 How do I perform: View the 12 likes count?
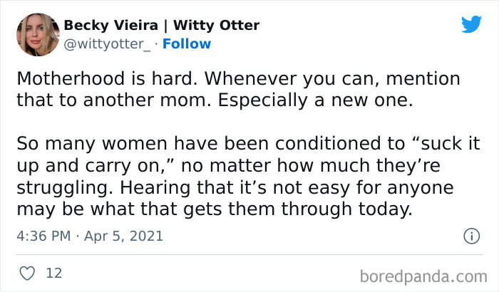click(x=53, y=273)
